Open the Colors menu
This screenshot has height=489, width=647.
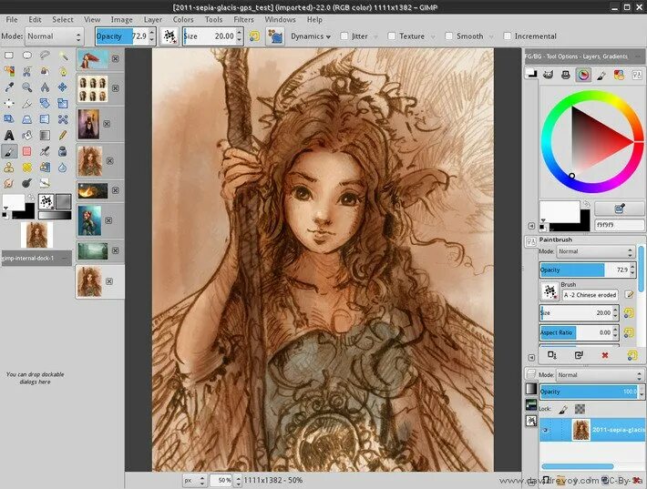(183, 19)
